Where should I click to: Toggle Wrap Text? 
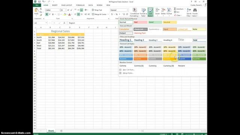(97, 10)
